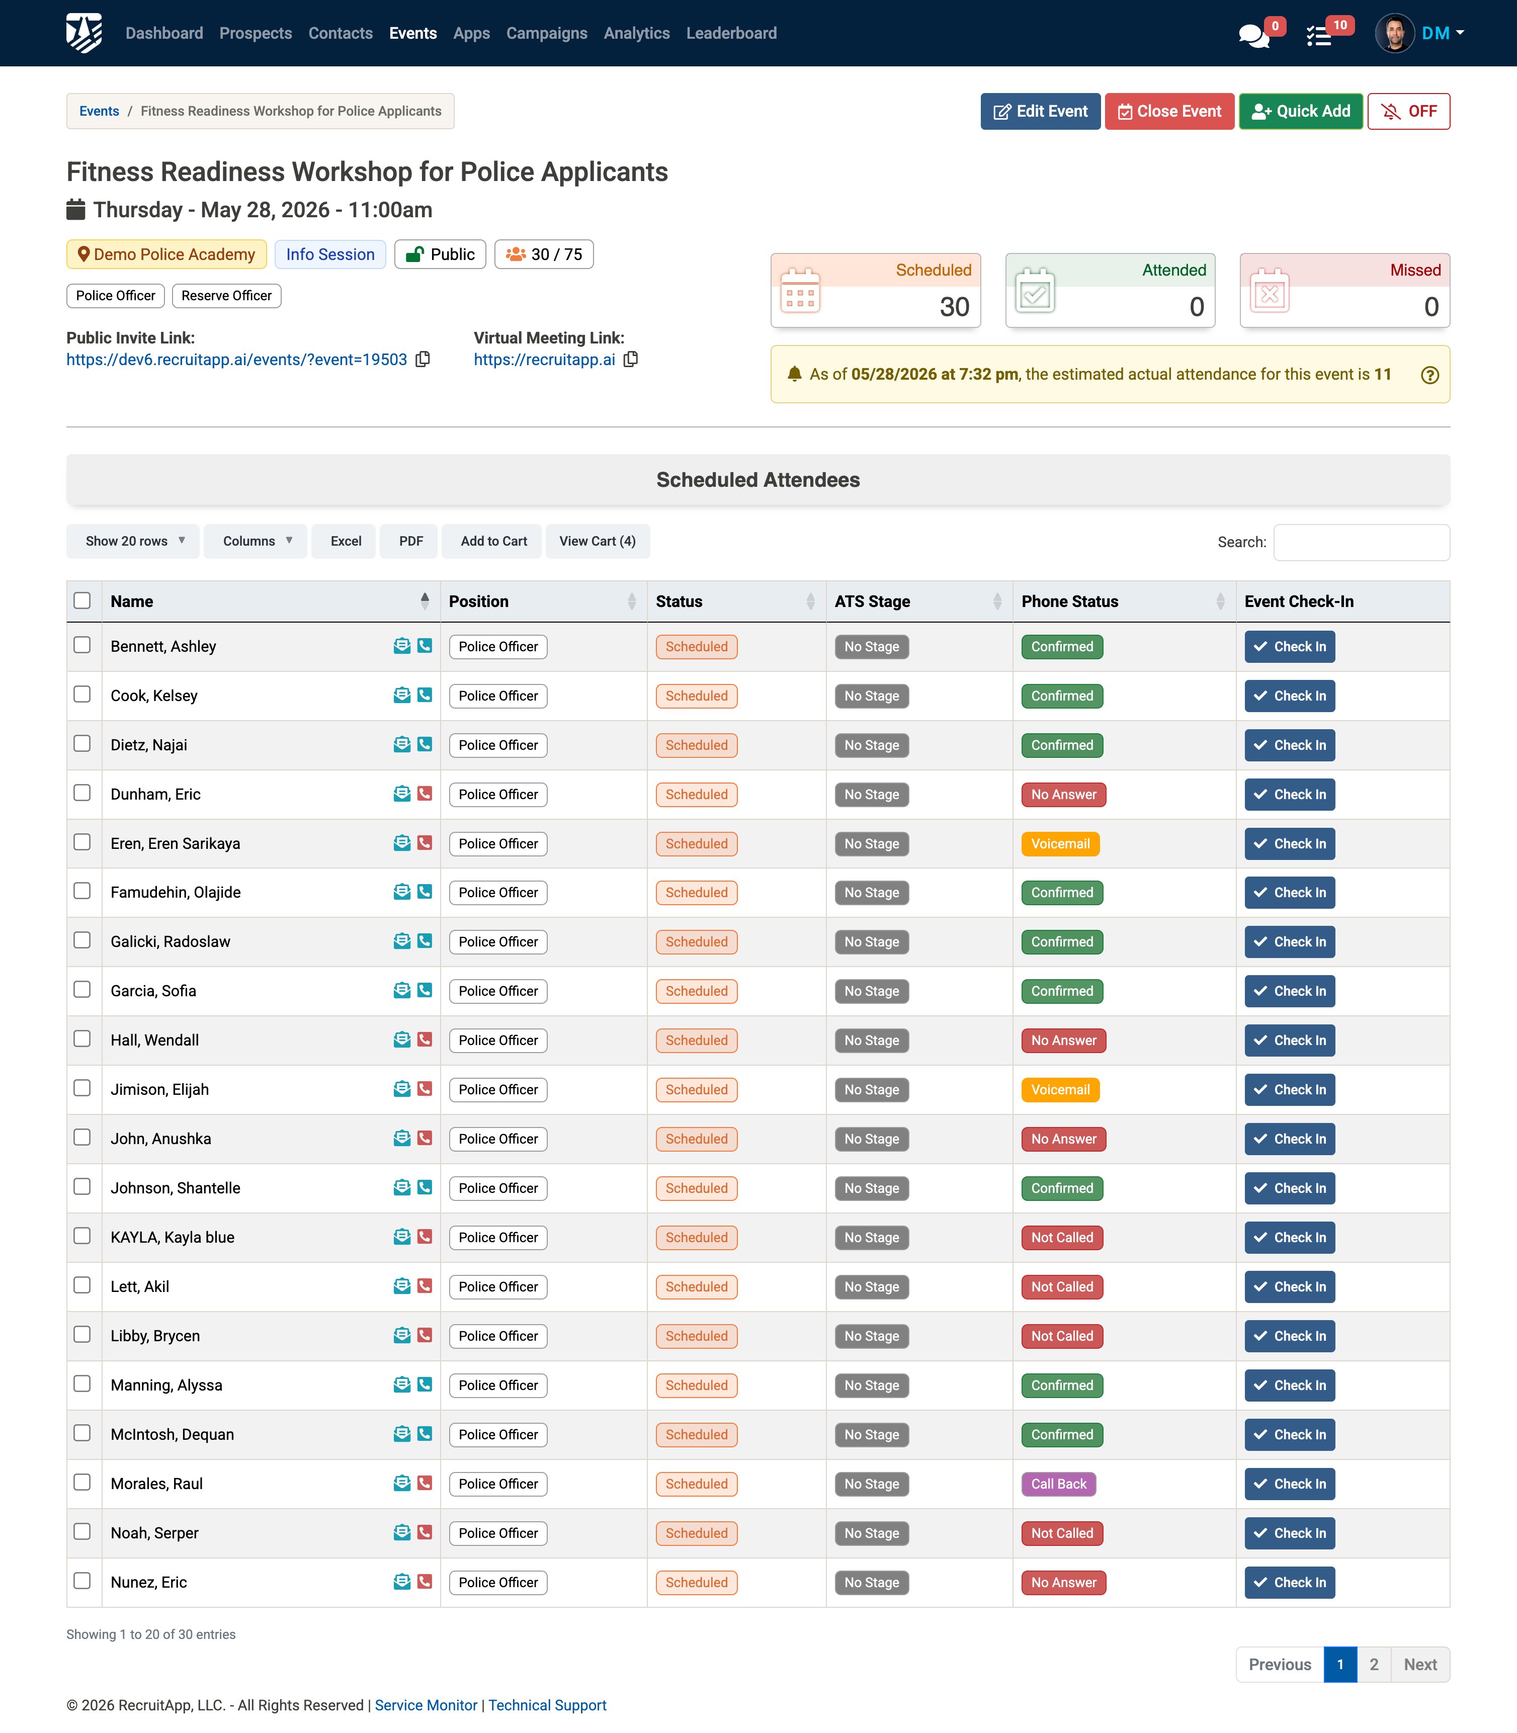Viewport: 1517px width, 1733px height.
Task: Check the box for Libby, Brycen
Action: (82, 1334)
